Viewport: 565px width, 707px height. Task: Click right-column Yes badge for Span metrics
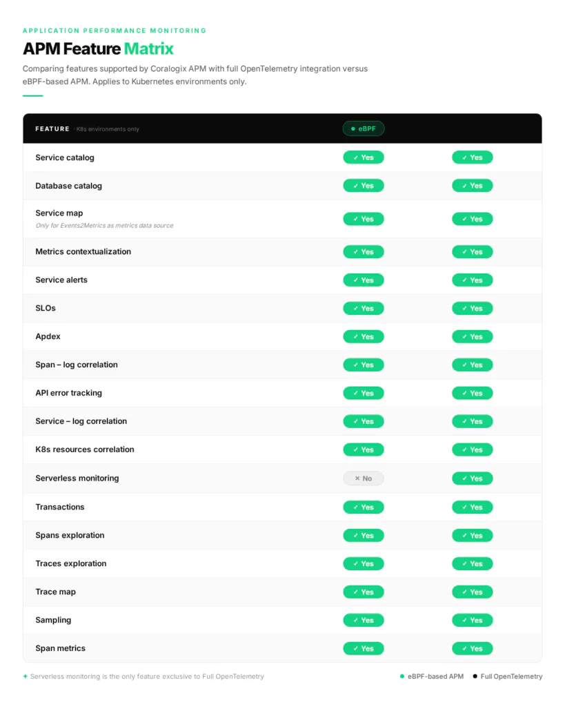[x=473, y=649]
